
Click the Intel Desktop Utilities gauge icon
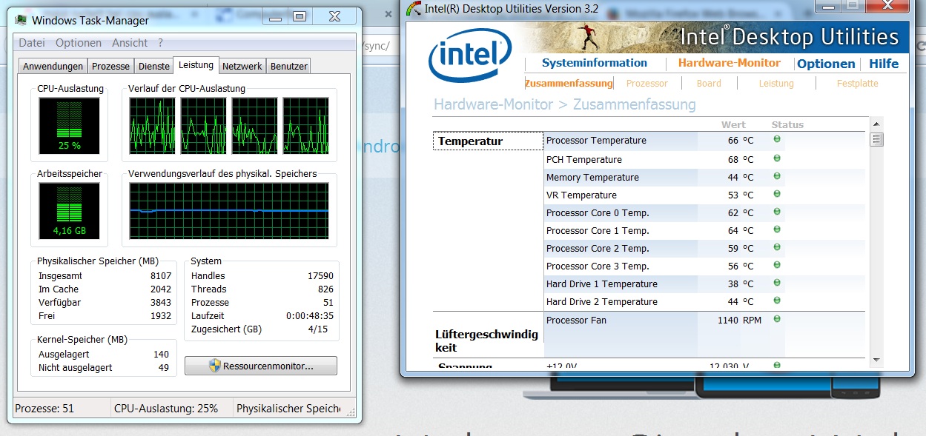click(x=414, y=8)
